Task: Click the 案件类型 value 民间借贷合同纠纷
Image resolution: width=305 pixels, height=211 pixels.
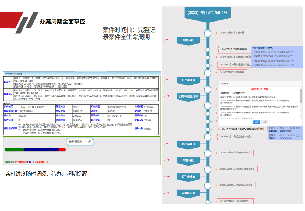Action: point(117,107)
